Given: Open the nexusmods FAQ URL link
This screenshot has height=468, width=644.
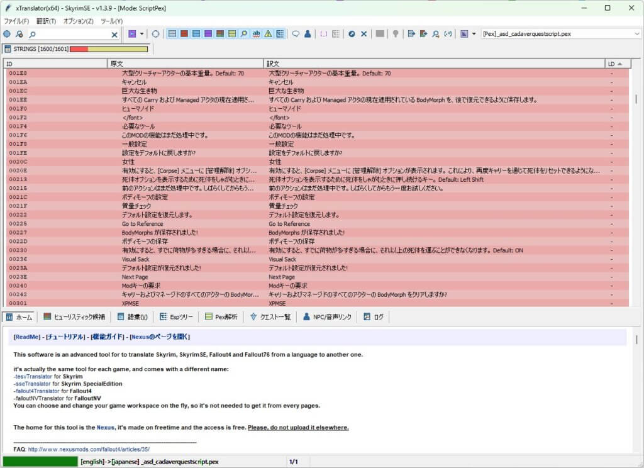Looking at the screenshot, I should coord(89,450).
